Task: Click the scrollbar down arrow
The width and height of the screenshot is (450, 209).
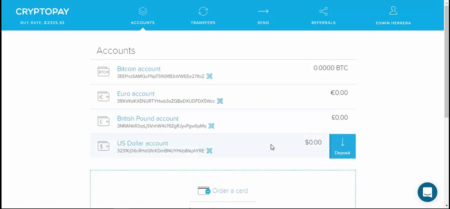Action: (447, 206)
